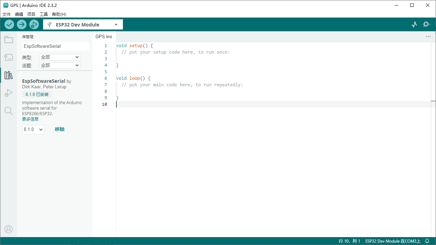Open the 项目 menu
This screenshot has height=245, width=436.
click(x=31, y=14)
